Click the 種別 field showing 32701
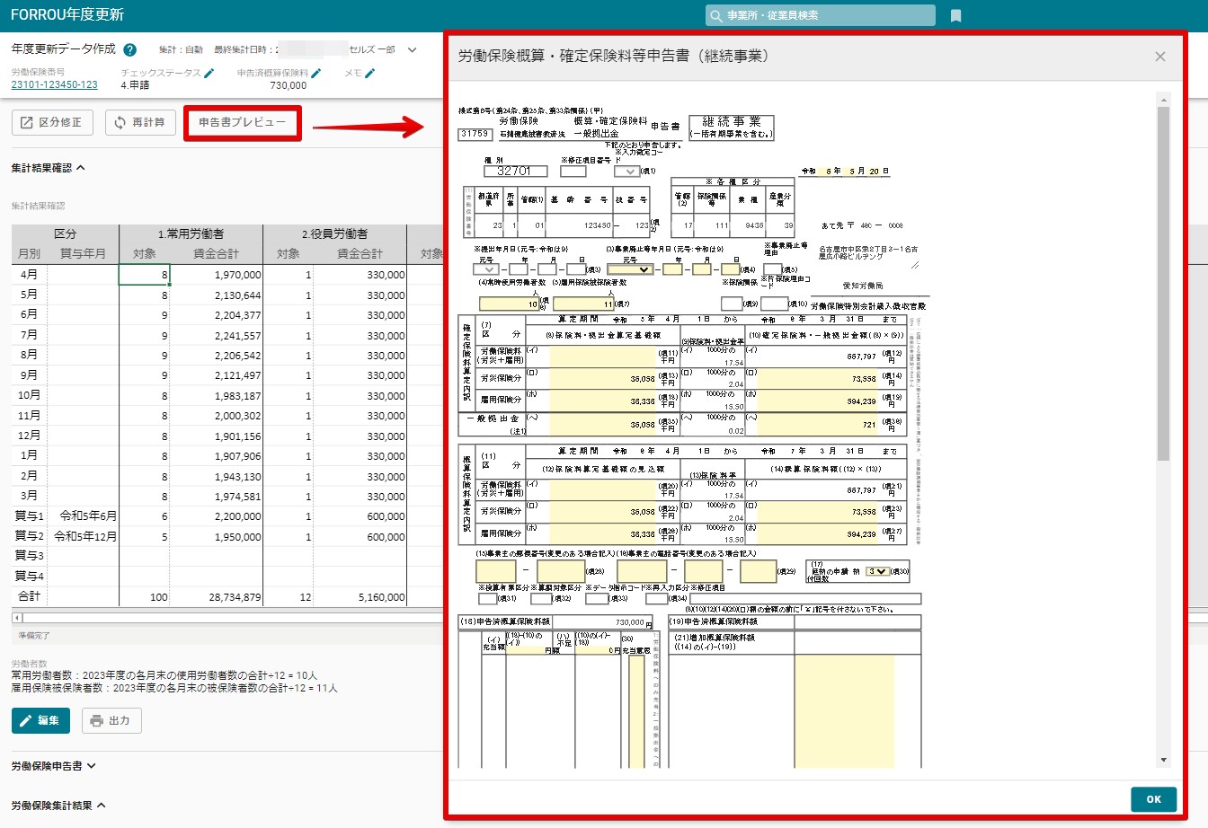The image size is (1208, 828). 515,171
